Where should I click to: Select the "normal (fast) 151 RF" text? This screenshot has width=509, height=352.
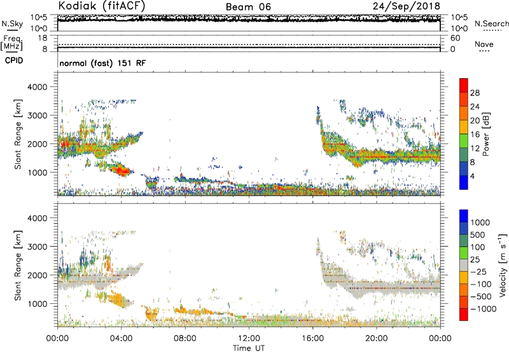coord(102,63)
